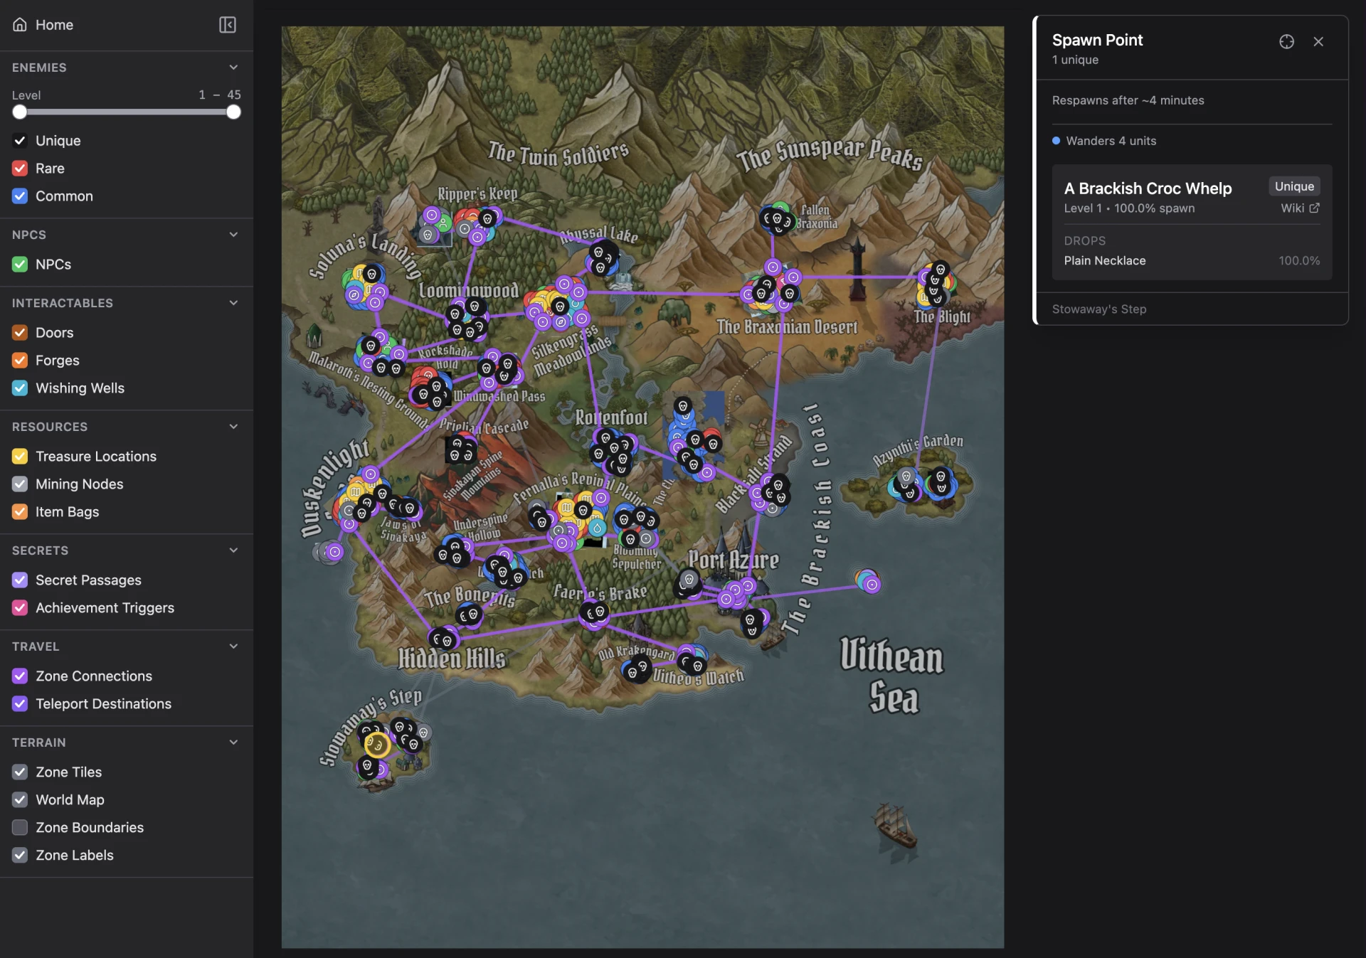1366x958 pixels.
Task: Toggle Mining Nodes checkbox
Action: (x=20, y=484)
